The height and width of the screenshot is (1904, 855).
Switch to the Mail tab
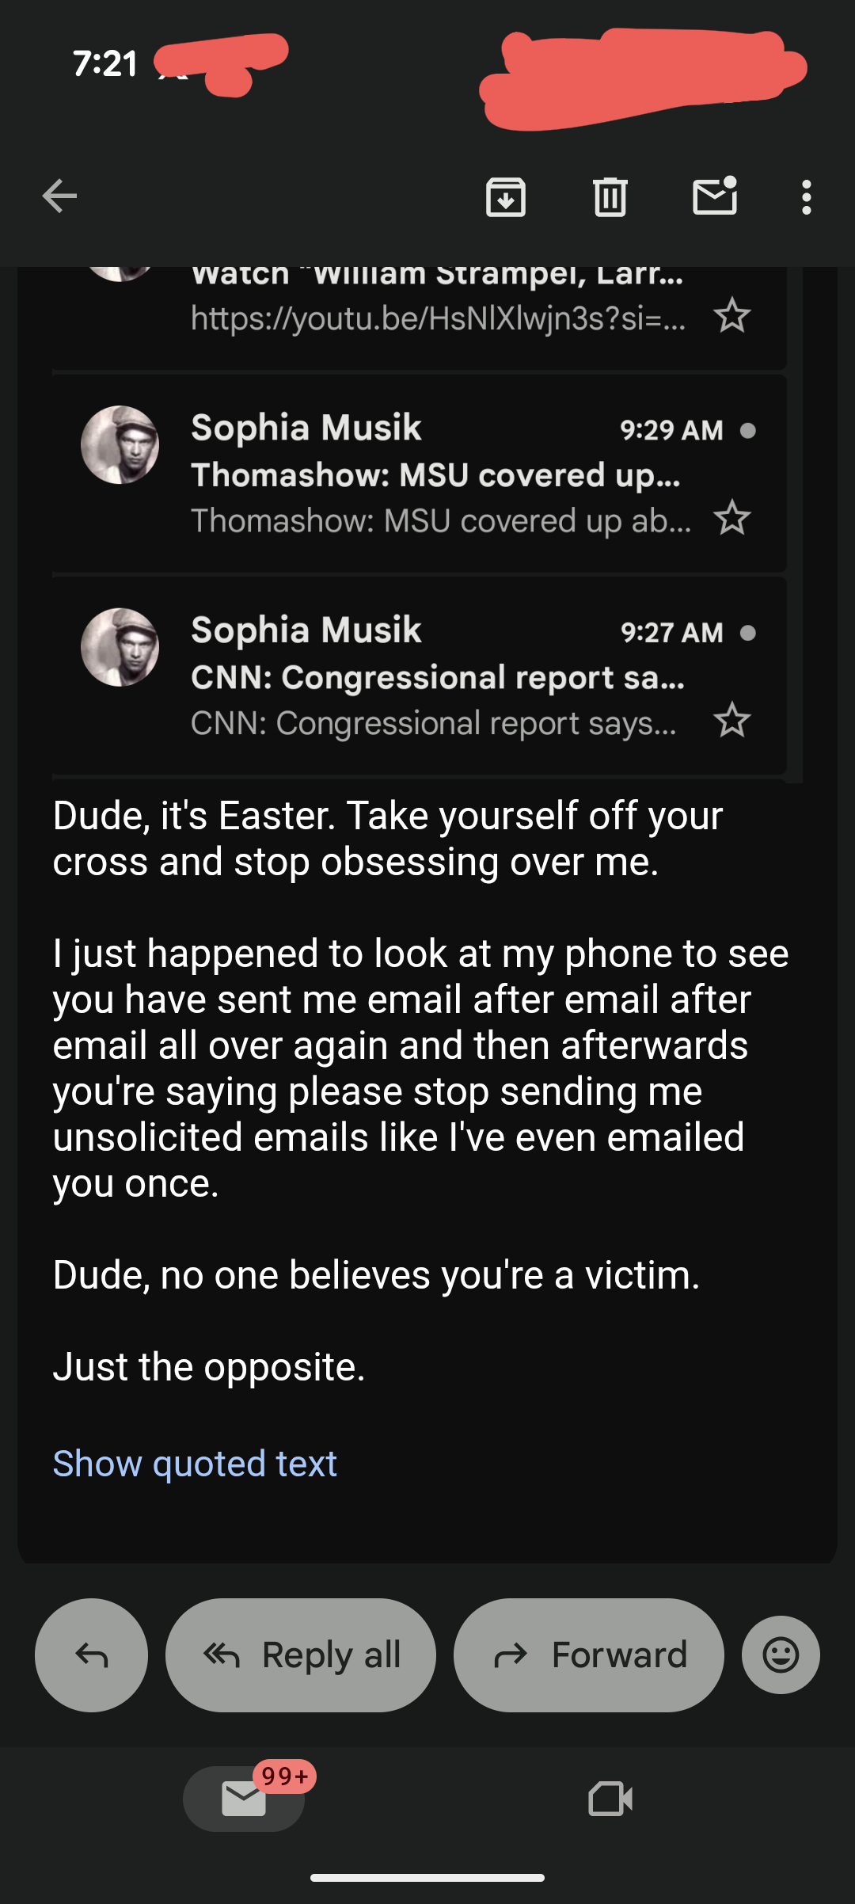[244, 1799]
